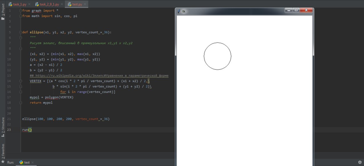Click line number 23 in the gutter
The width and height of the screenshot is (364, 166).
[x=9, y=130]
